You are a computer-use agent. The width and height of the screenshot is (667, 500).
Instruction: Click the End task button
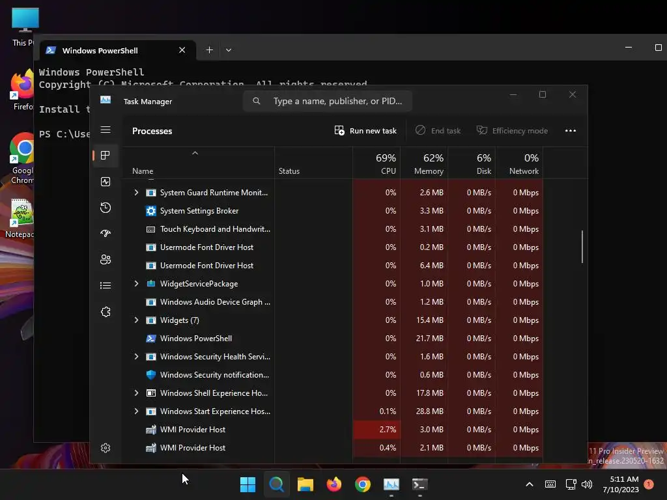pos(438,130)
